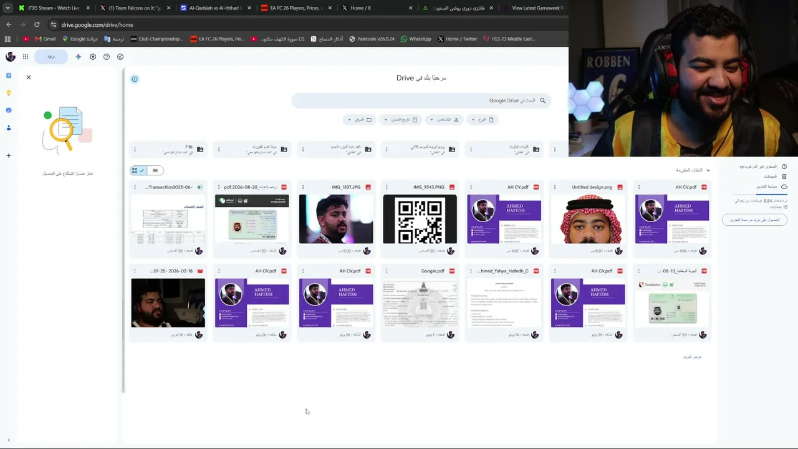798x449 pixels.
Task: Open the Gemini sparkle assistant icon
Action: coord(78,57)
